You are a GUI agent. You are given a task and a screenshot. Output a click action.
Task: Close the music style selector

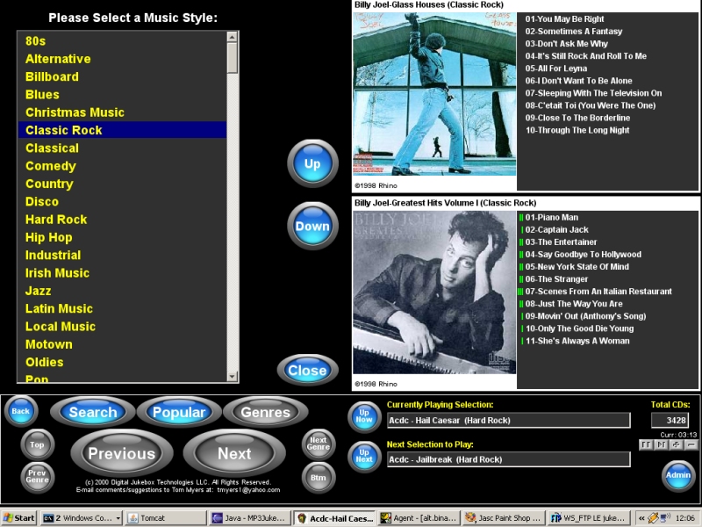(308, 370)
